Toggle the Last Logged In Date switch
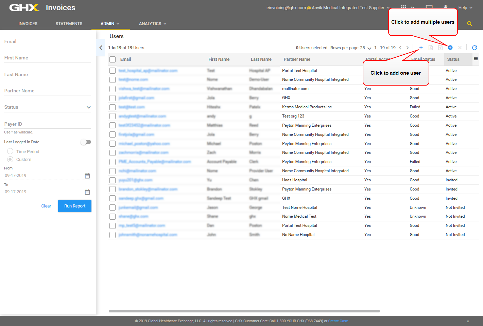483x326 pixels. [x=86, y=142]
